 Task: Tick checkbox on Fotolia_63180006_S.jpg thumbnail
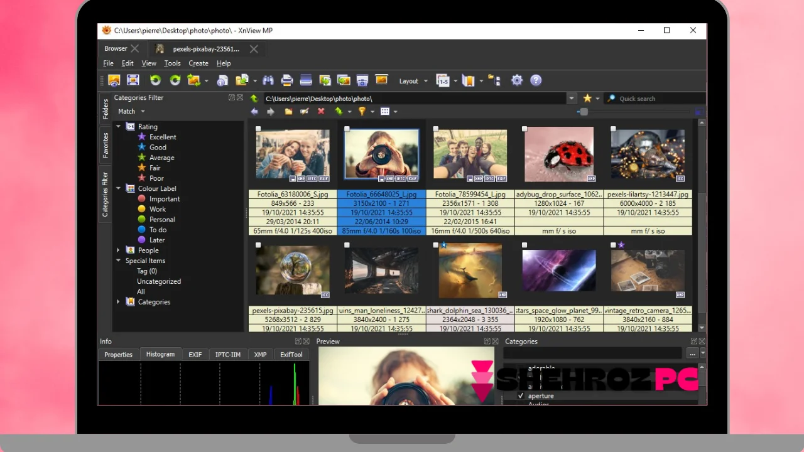tap(259, 129)
